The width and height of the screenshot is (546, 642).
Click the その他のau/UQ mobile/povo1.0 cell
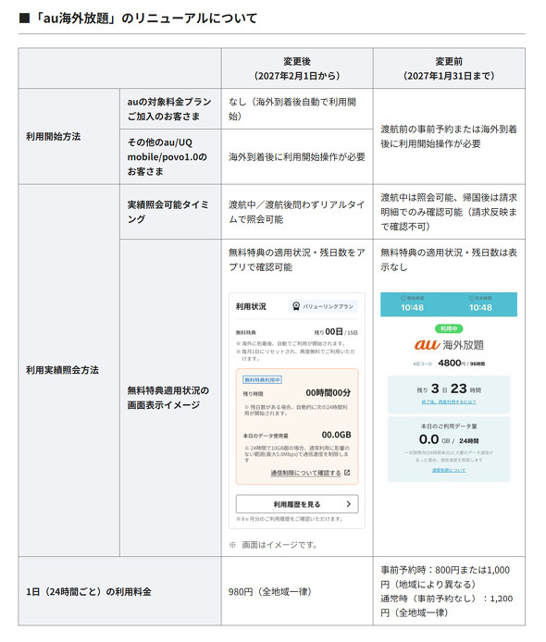coord(170,157)
